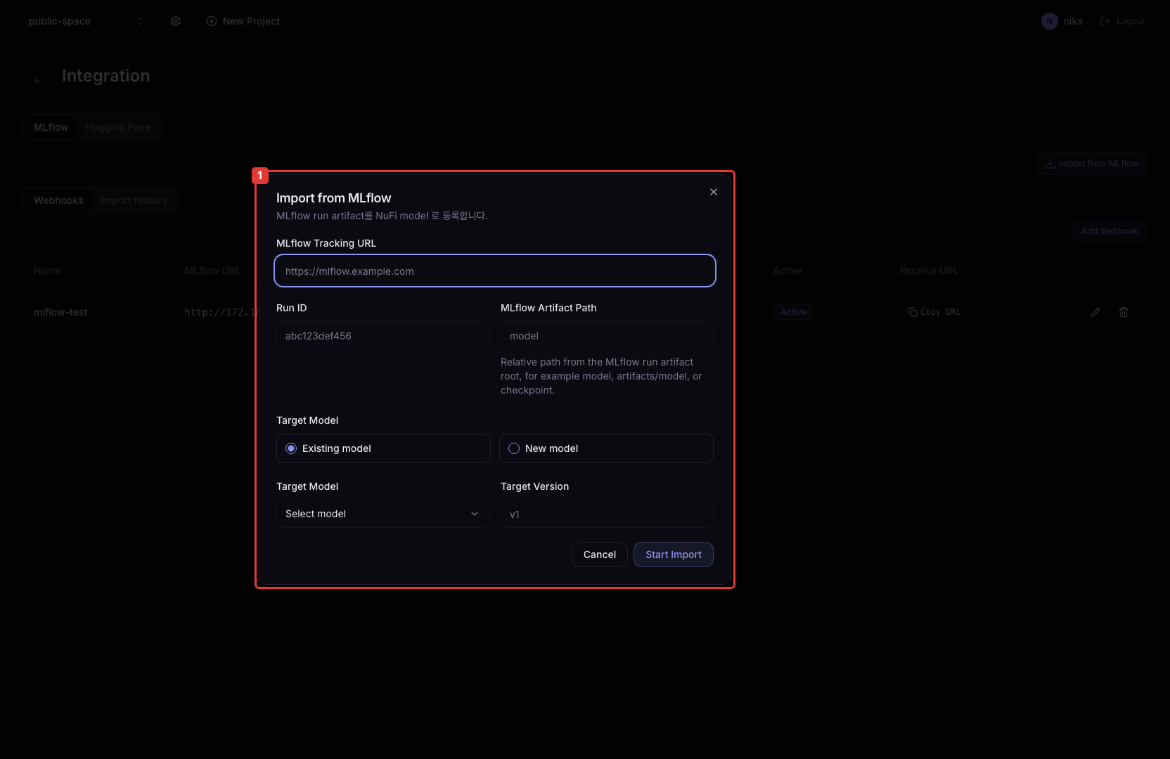The width and height of the screenshot is (1170, 759).
Task: Click the Logout button
Action: 1123,21
